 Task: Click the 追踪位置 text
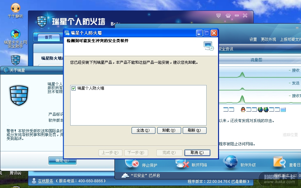[x=290, y=135]
